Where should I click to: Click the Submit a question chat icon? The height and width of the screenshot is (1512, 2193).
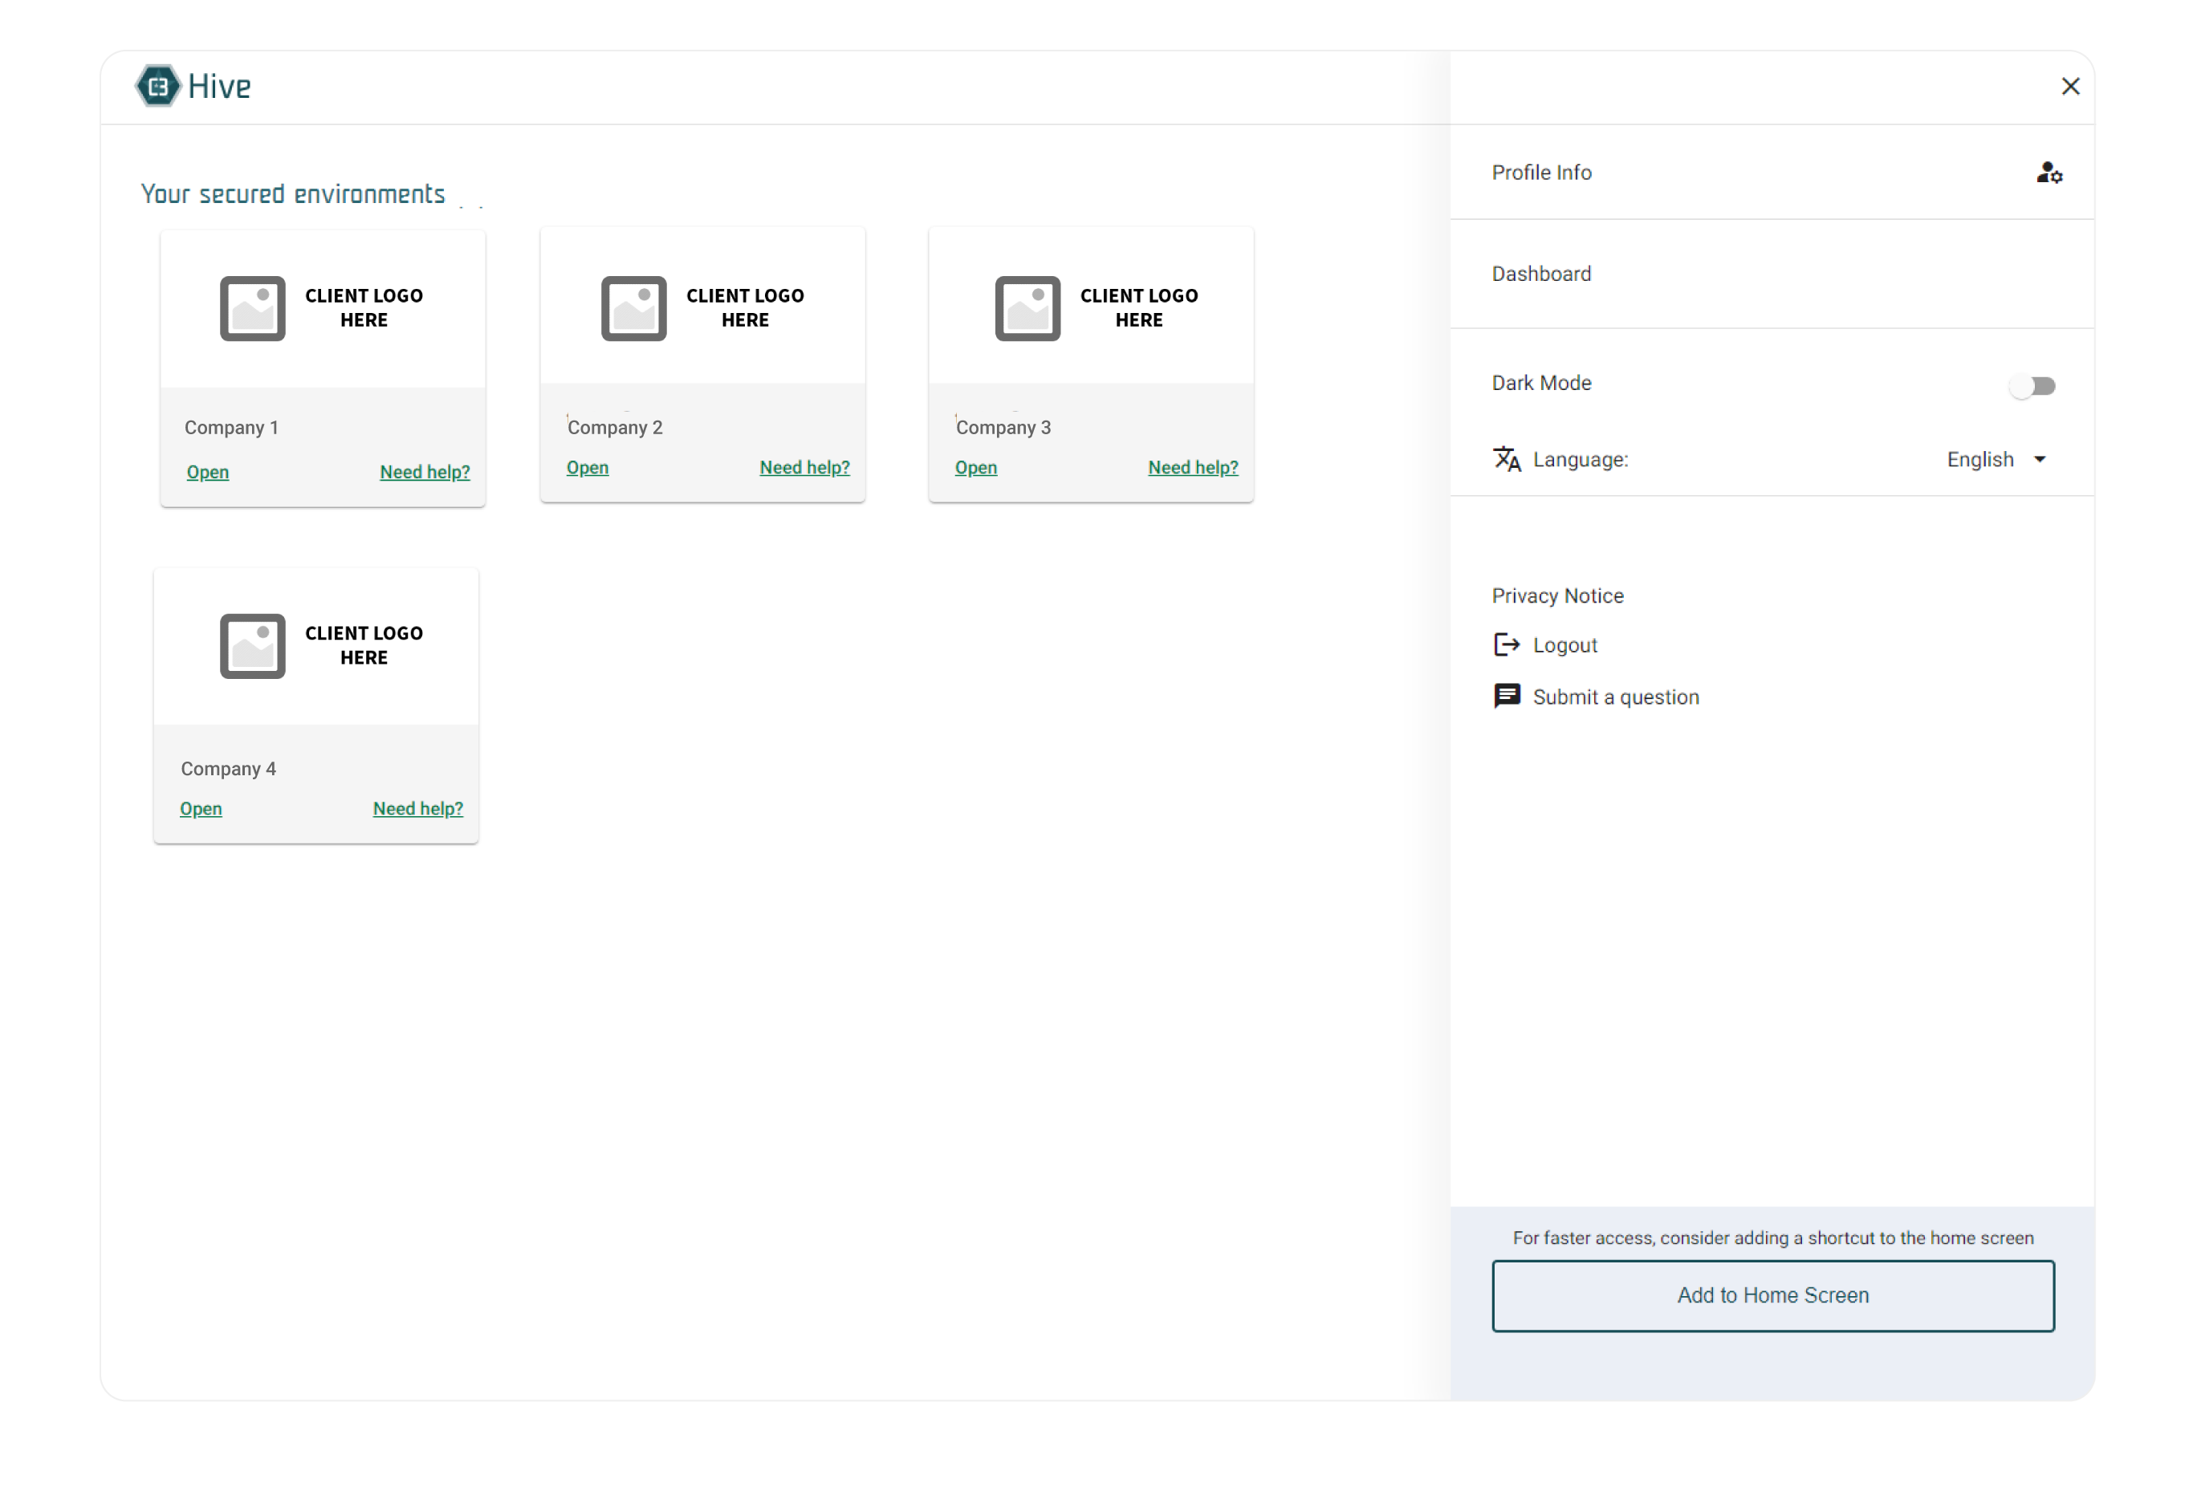coord(1506,697)
